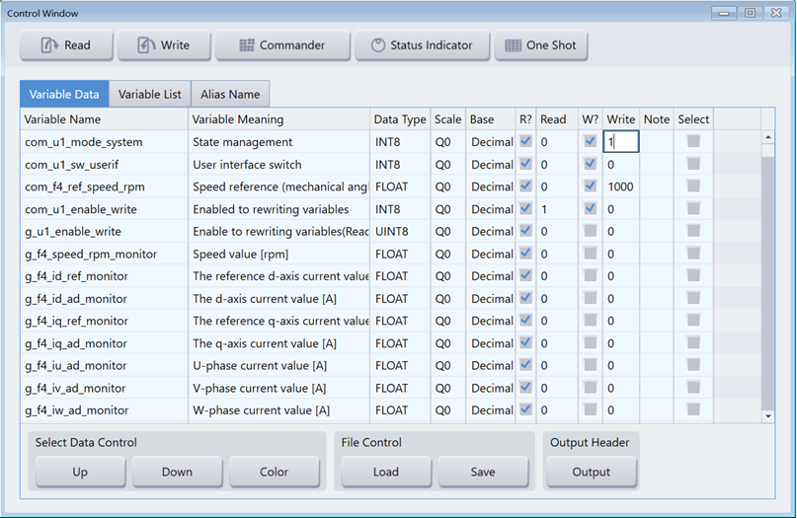Enable W? checkbox for g_u1_enable_write
The image size is (797, 518).
(591, 231)
